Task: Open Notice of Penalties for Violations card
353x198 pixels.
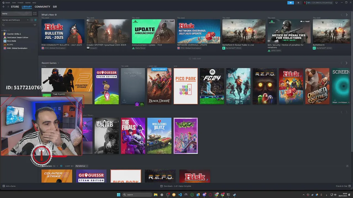Action: point(289,31)
